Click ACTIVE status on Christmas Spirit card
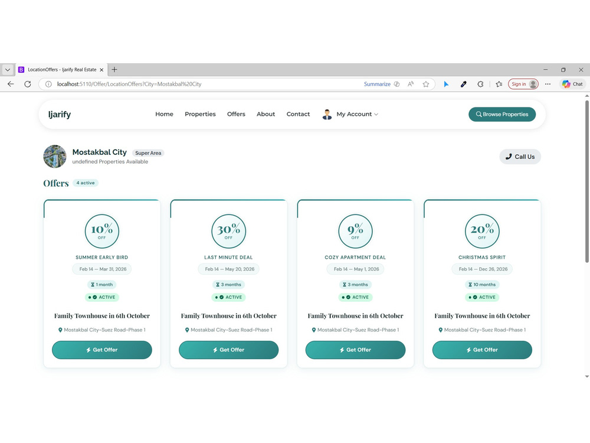This screenshot has height=443, width=590. point(482,297)
